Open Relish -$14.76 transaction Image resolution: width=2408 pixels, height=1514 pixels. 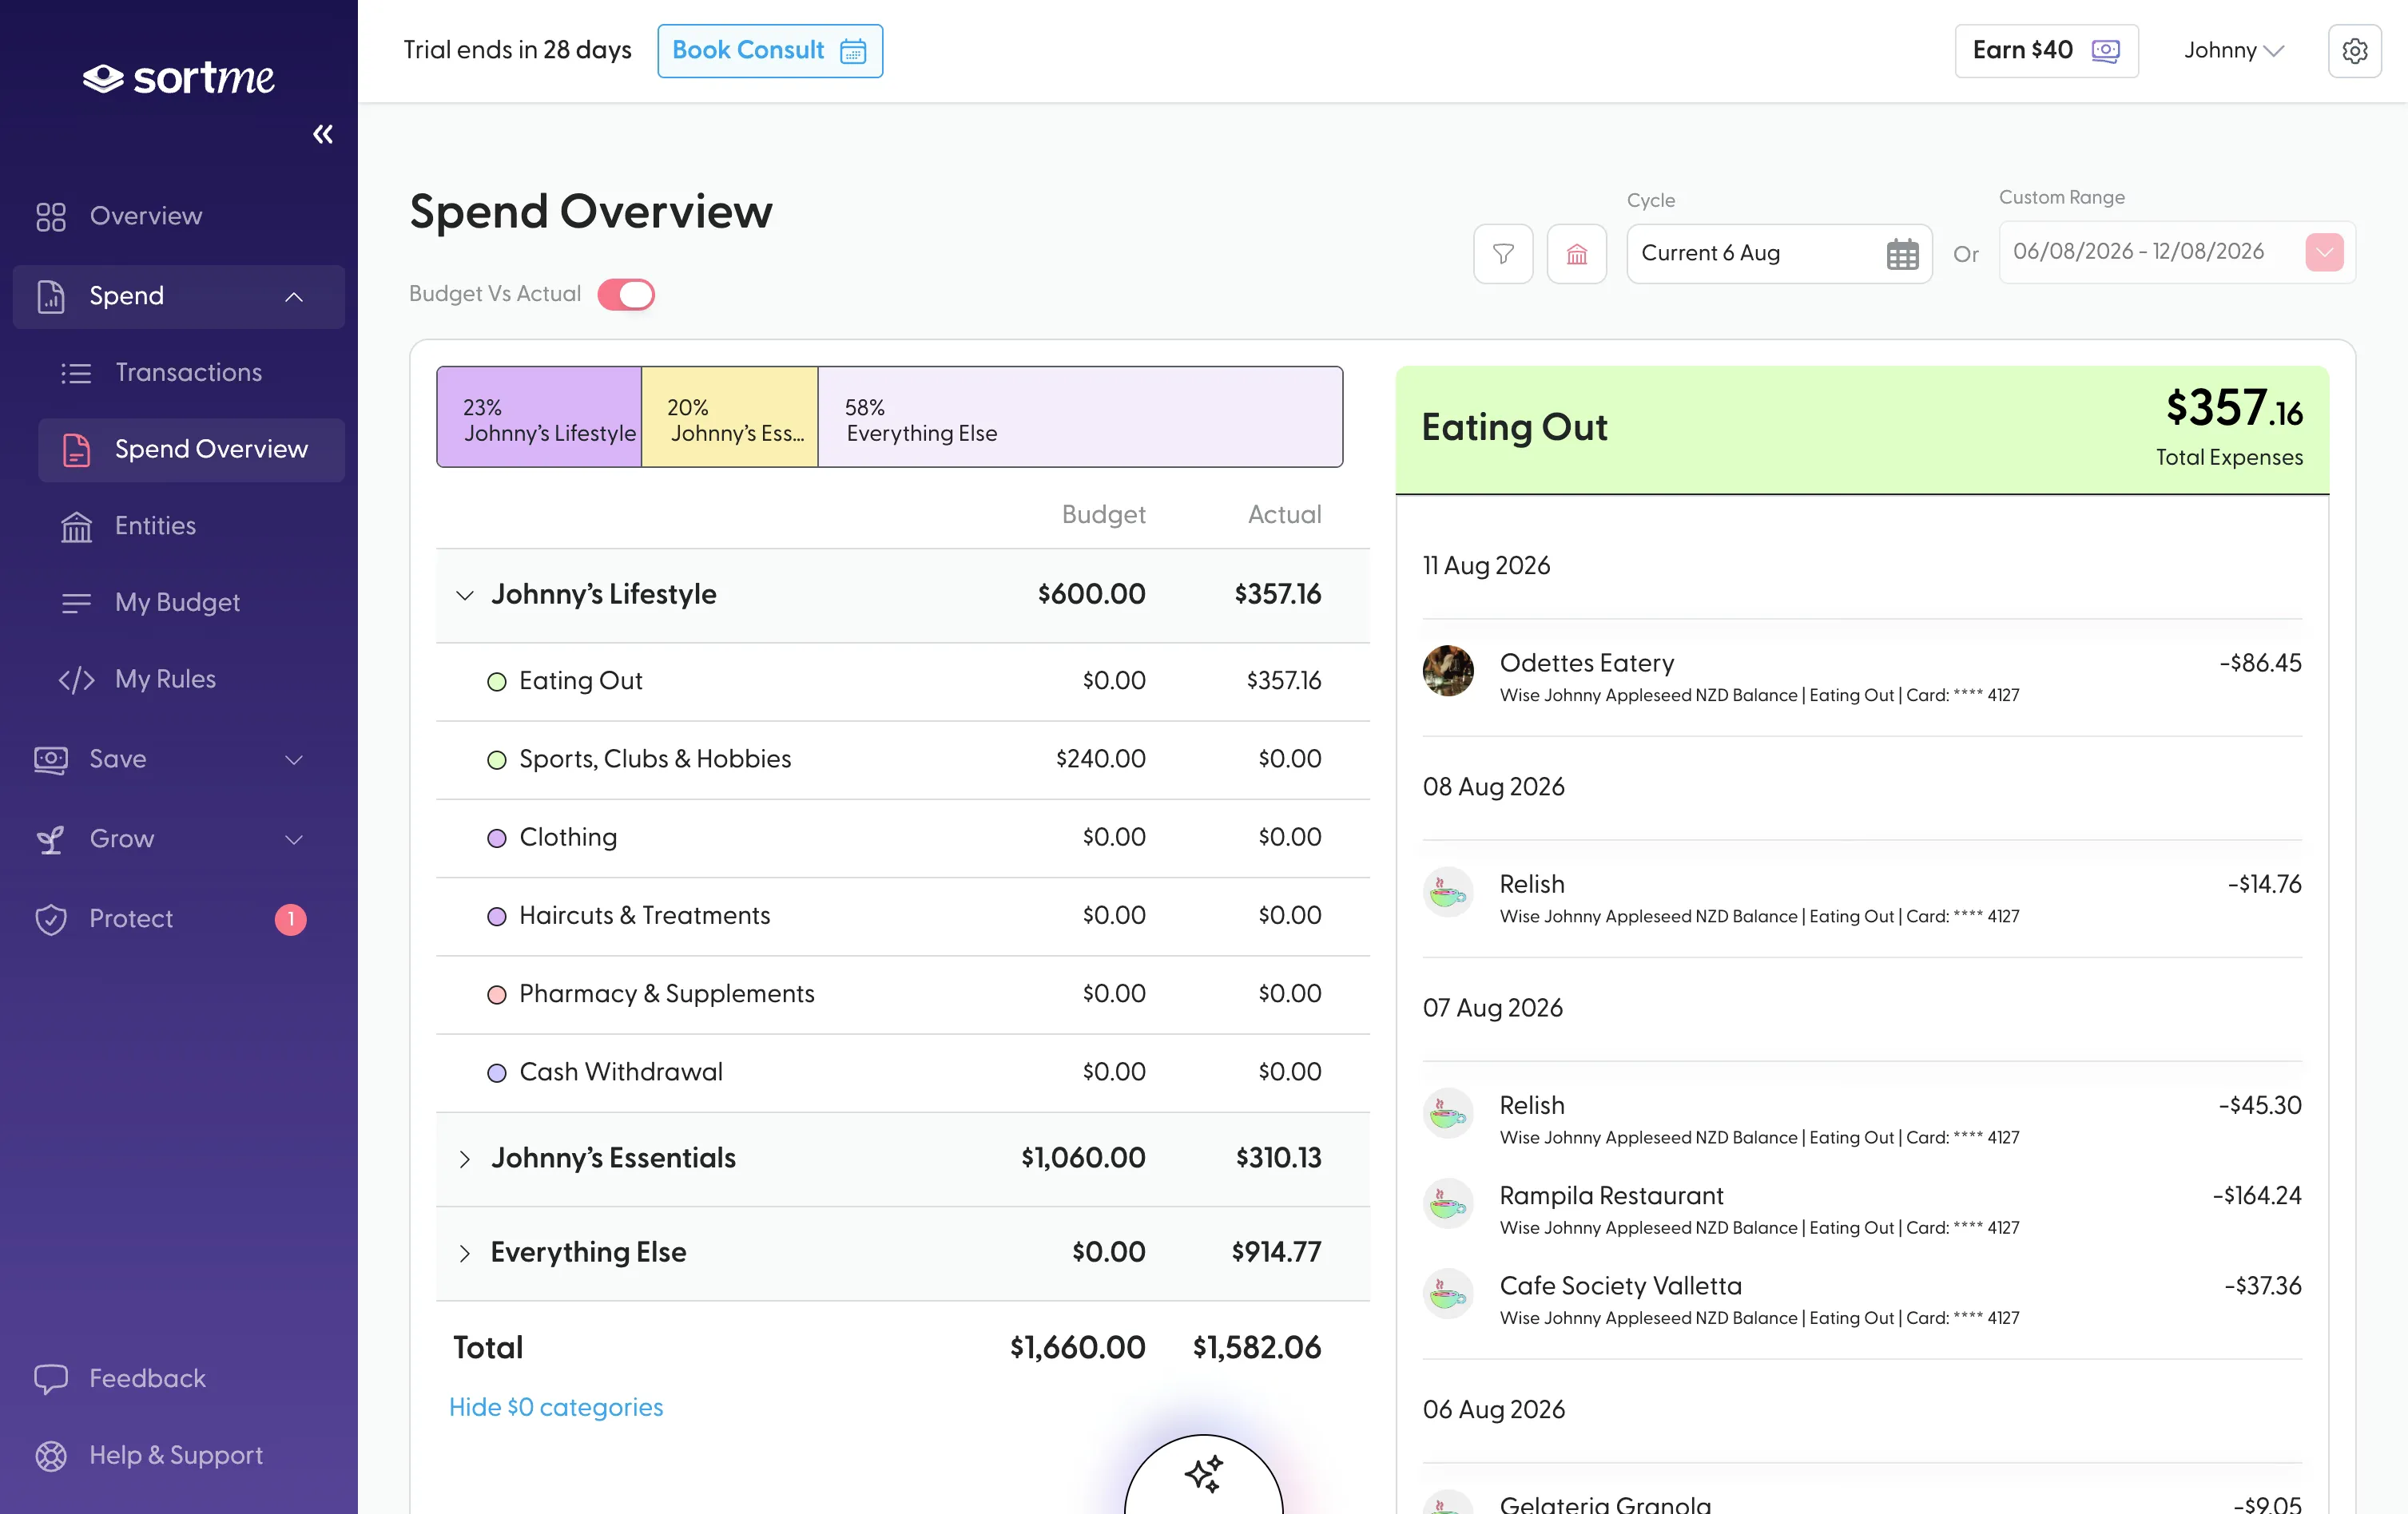pyautogui.click(x=1862, y=898)
